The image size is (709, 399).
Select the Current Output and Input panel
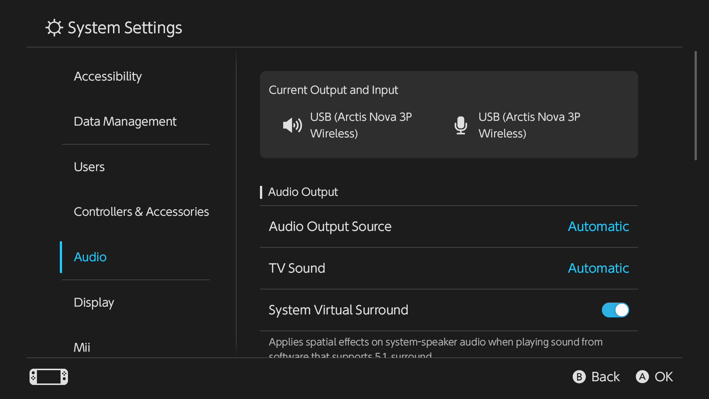click(449, 115)
